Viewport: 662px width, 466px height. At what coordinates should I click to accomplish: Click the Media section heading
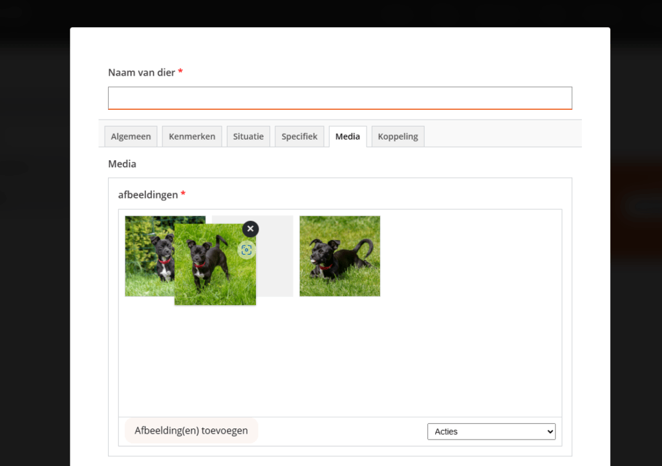pyautogui.click(x=122, y=164)
